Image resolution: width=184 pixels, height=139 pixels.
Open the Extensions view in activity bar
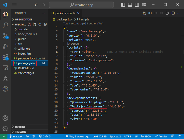click(5, 57)
